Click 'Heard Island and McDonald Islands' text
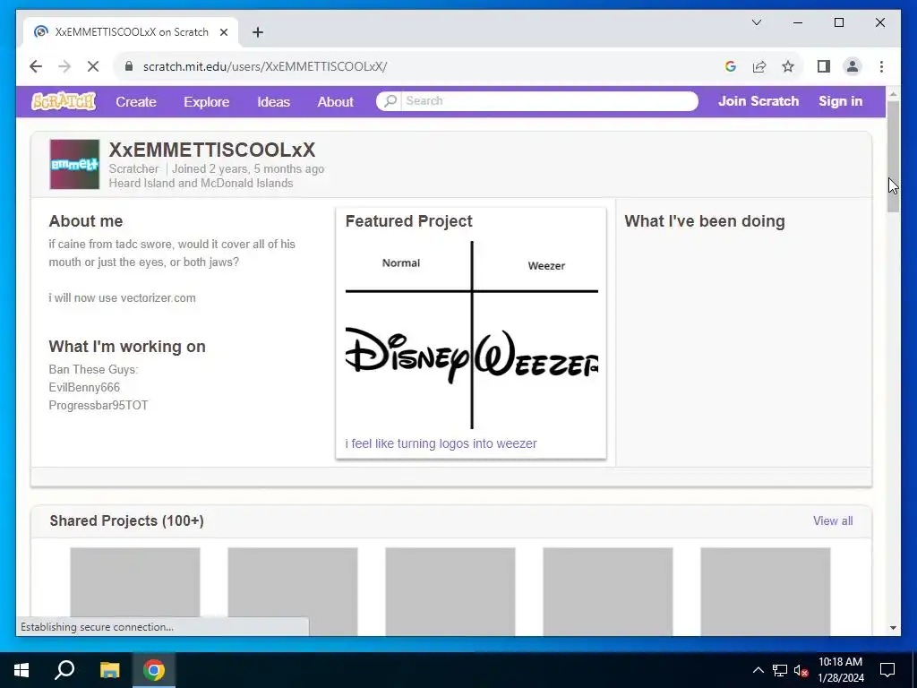The image size is (917, 688). click(201, 183)
